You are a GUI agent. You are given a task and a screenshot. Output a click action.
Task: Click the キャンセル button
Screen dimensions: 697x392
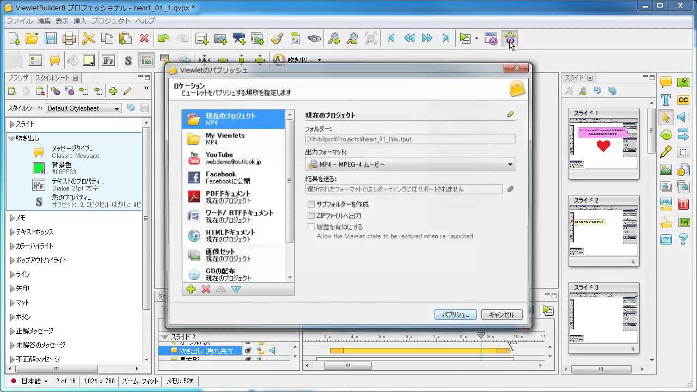[x=502, y=315]
